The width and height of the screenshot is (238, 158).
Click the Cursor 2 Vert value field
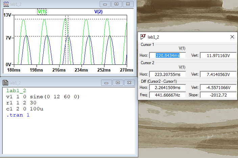tap(218, 74)
